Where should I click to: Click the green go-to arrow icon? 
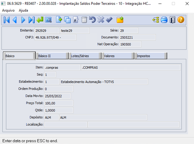(40, 20)
